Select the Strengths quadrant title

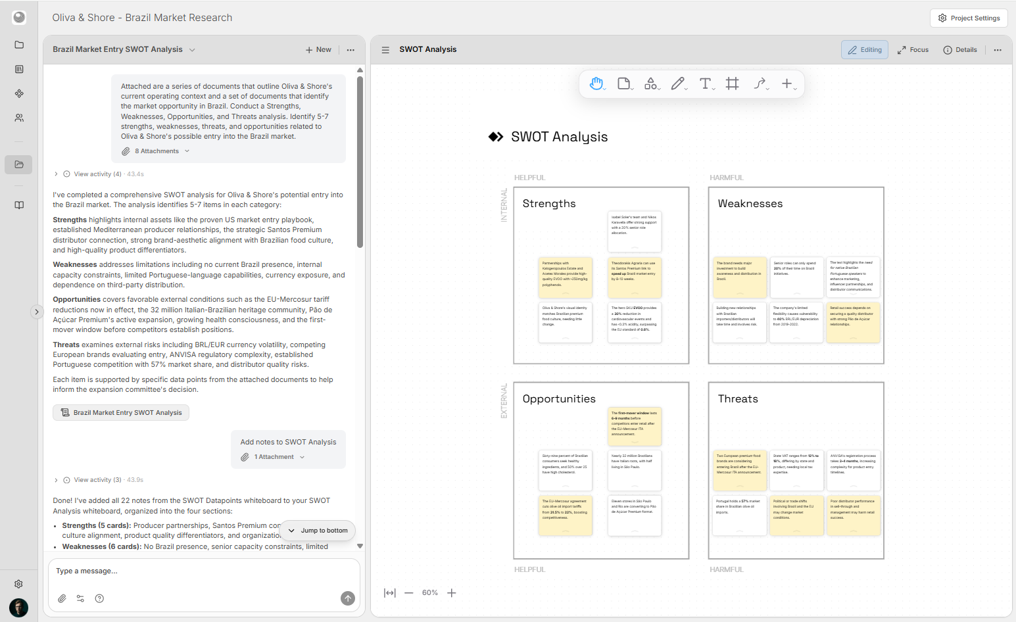[549, 204]
